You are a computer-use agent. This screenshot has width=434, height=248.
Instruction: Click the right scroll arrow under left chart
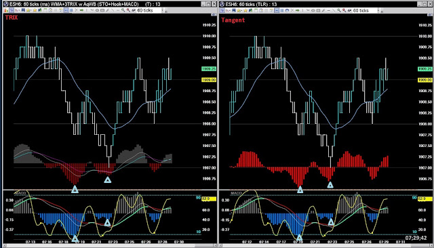tap(215, 245)
